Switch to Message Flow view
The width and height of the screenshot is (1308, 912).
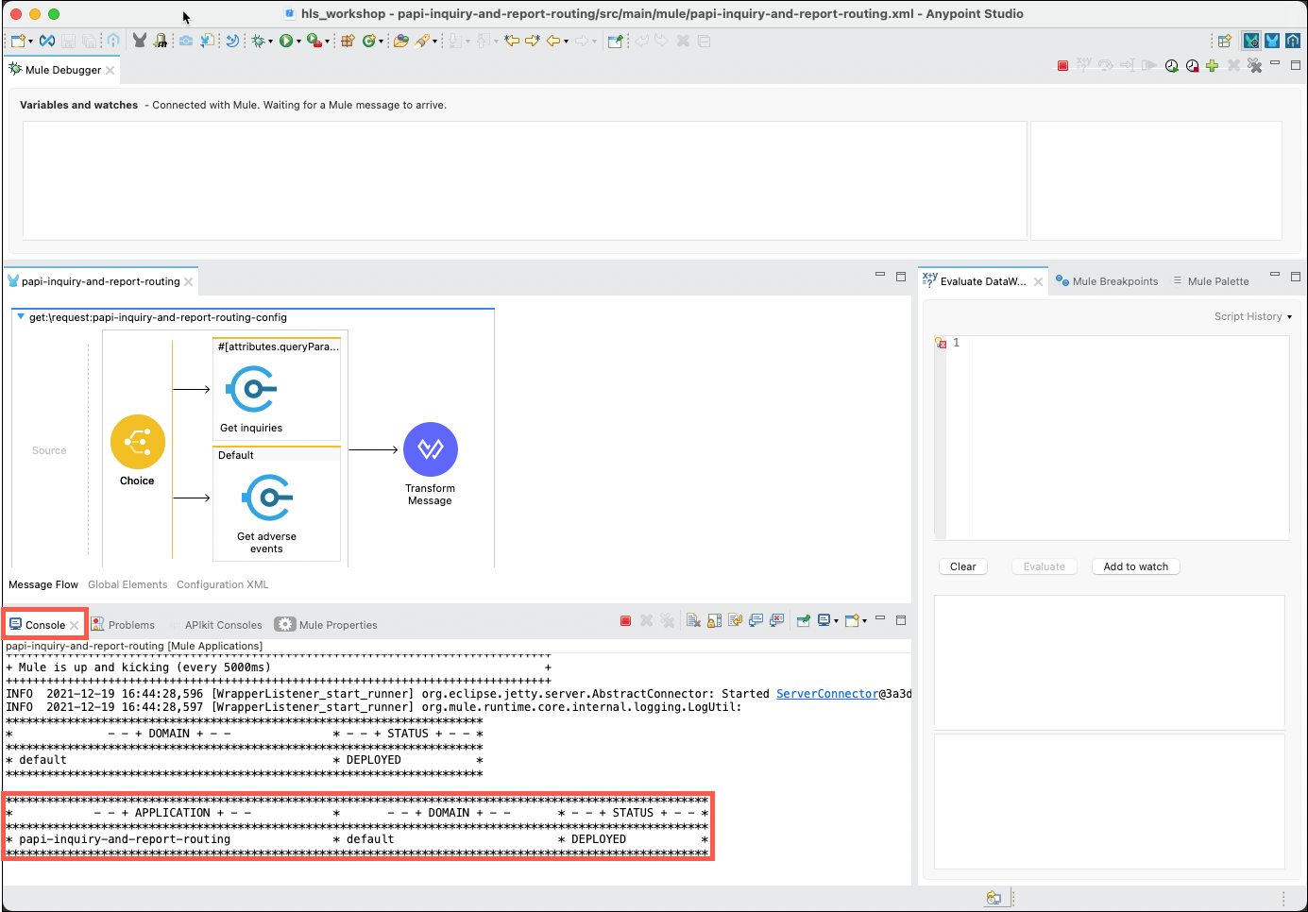[x=43, y=584]
